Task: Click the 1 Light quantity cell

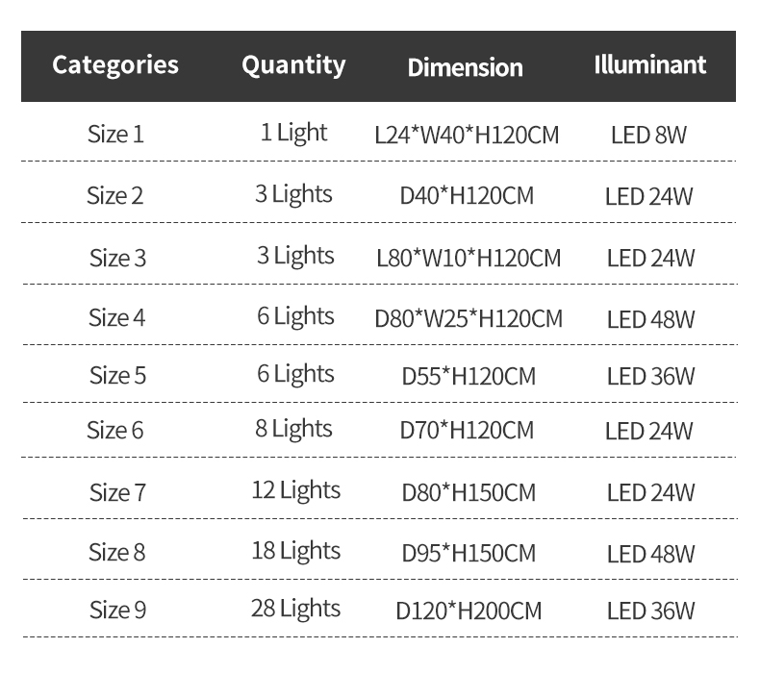Action: click(294, 134)
